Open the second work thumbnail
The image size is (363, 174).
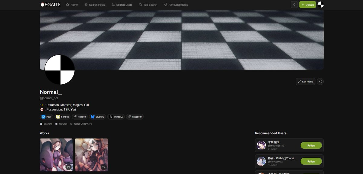click(x=91, y=155)
